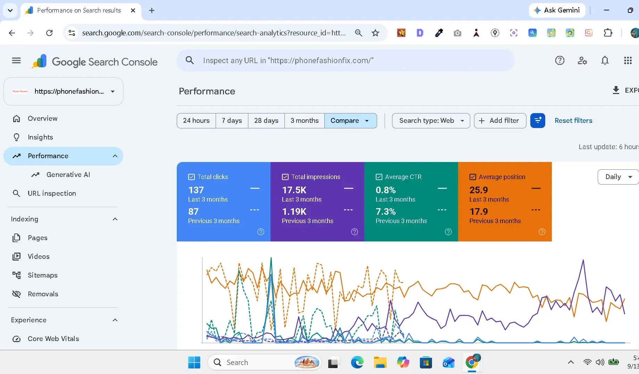Click the Export download icon
639x374 pixels.
tap(616, 90)
